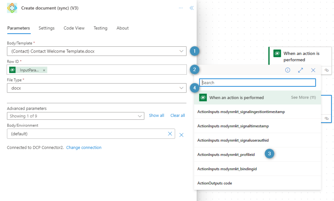The width and height of the screenshot is (334, 201).
Task: Select ActionInputs msdynmkt_bindingid
Action: (x=258, y=169)
